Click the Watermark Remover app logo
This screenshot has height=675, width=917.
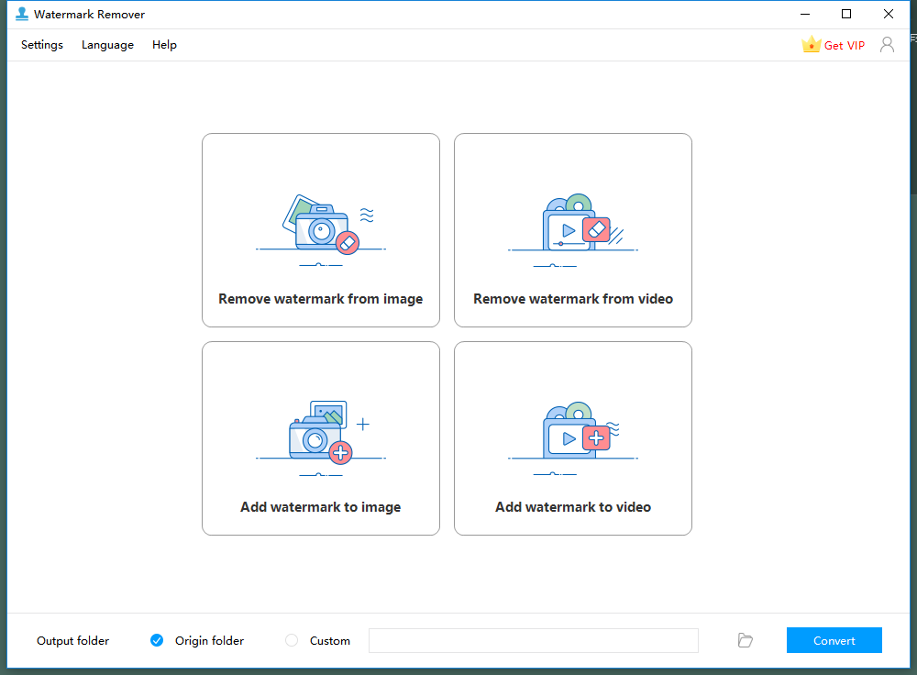22,14
